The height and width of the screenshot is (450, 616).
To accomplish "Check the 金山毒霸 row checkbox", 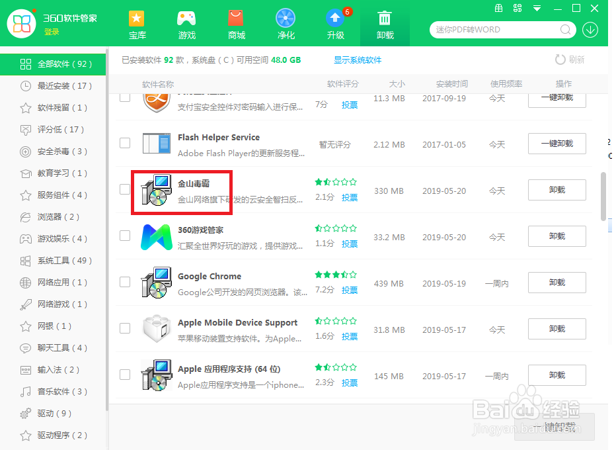I will 125,189.
